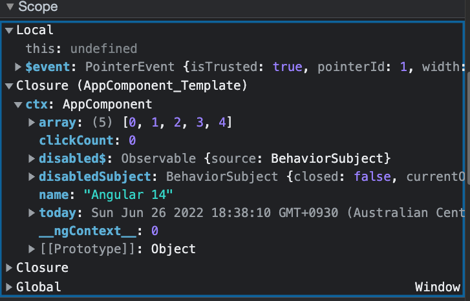Expand the [[Prototype]] Object entry
Image resolution: width=470 pixels, height=301 pixels.
click(32, 249)
